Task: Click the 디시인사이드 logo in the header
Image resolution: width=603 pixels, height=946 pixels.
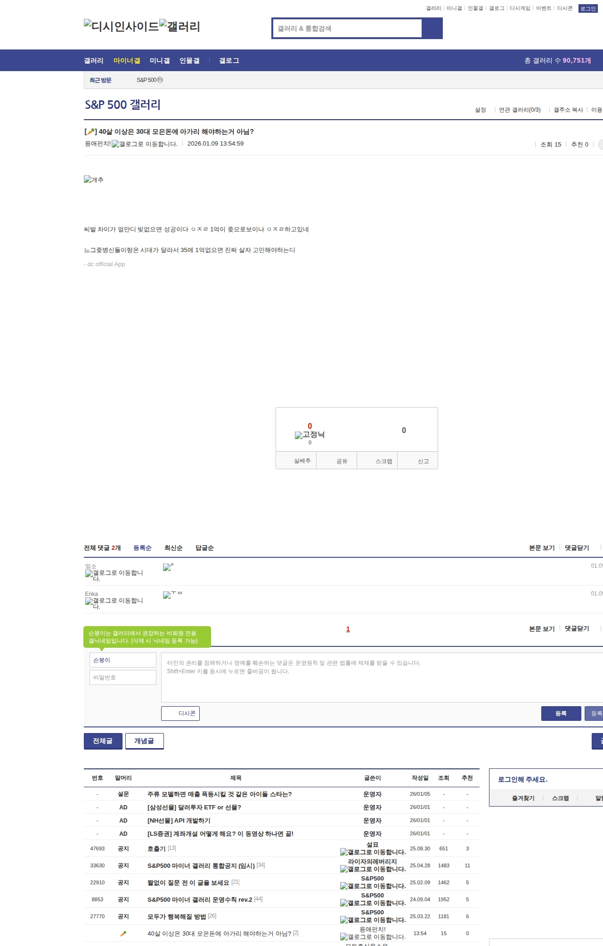Action: (x=122, y=26)
